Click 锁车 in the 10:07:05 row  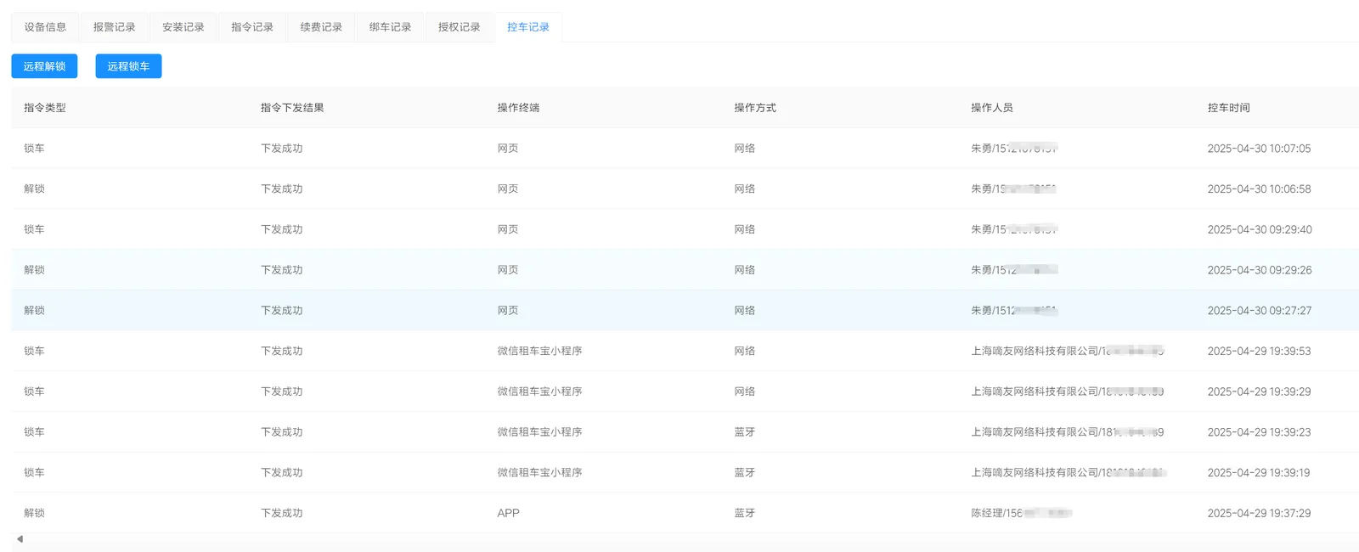(x=34, y=149)
